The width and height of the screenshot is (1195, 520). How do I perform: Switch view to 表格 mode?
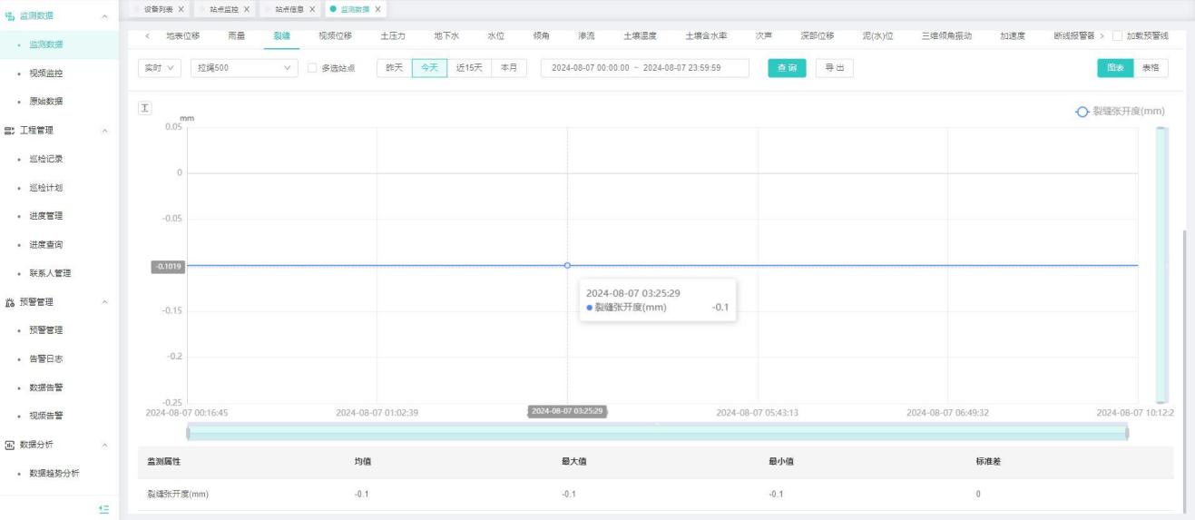tap(1150, 68)
